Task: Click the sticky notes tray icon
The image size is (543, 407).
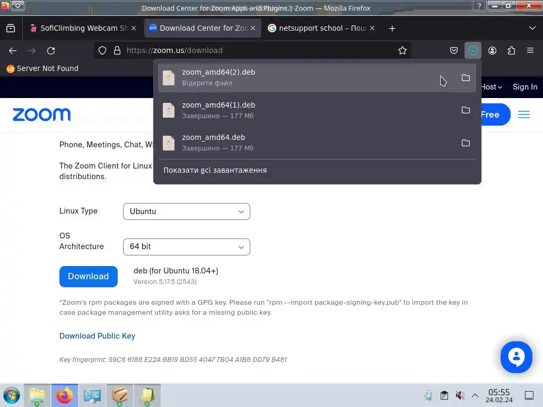Action: coord(428,395)
